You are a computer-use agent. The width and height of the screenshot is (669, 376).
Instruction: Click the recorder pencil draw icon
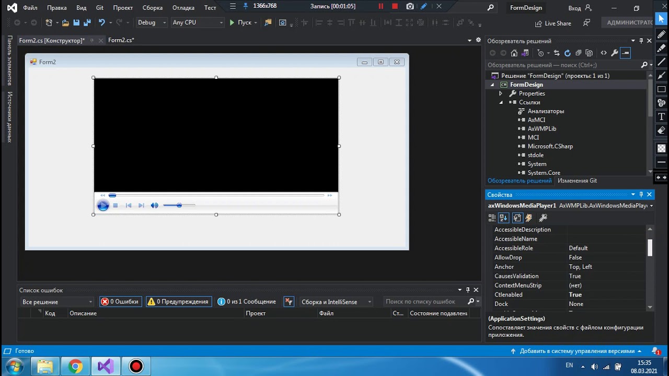[424, 6]
